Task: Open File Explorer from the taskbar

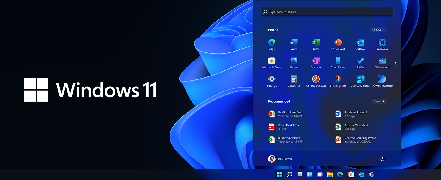Action: (330, 174)
